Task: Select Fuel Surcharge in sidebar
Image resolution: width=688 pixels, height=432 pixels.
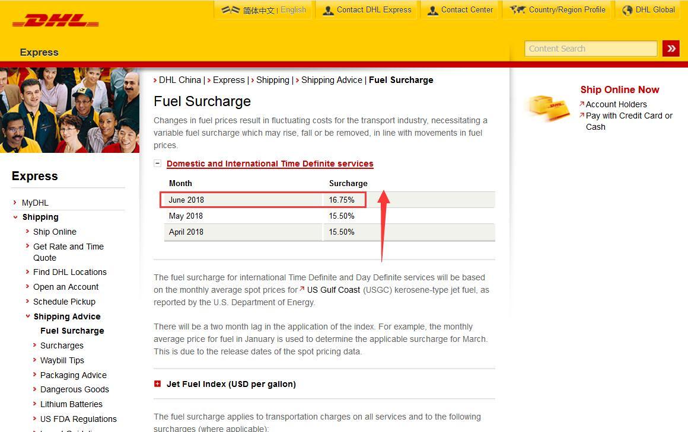Action: pos(72,331)
